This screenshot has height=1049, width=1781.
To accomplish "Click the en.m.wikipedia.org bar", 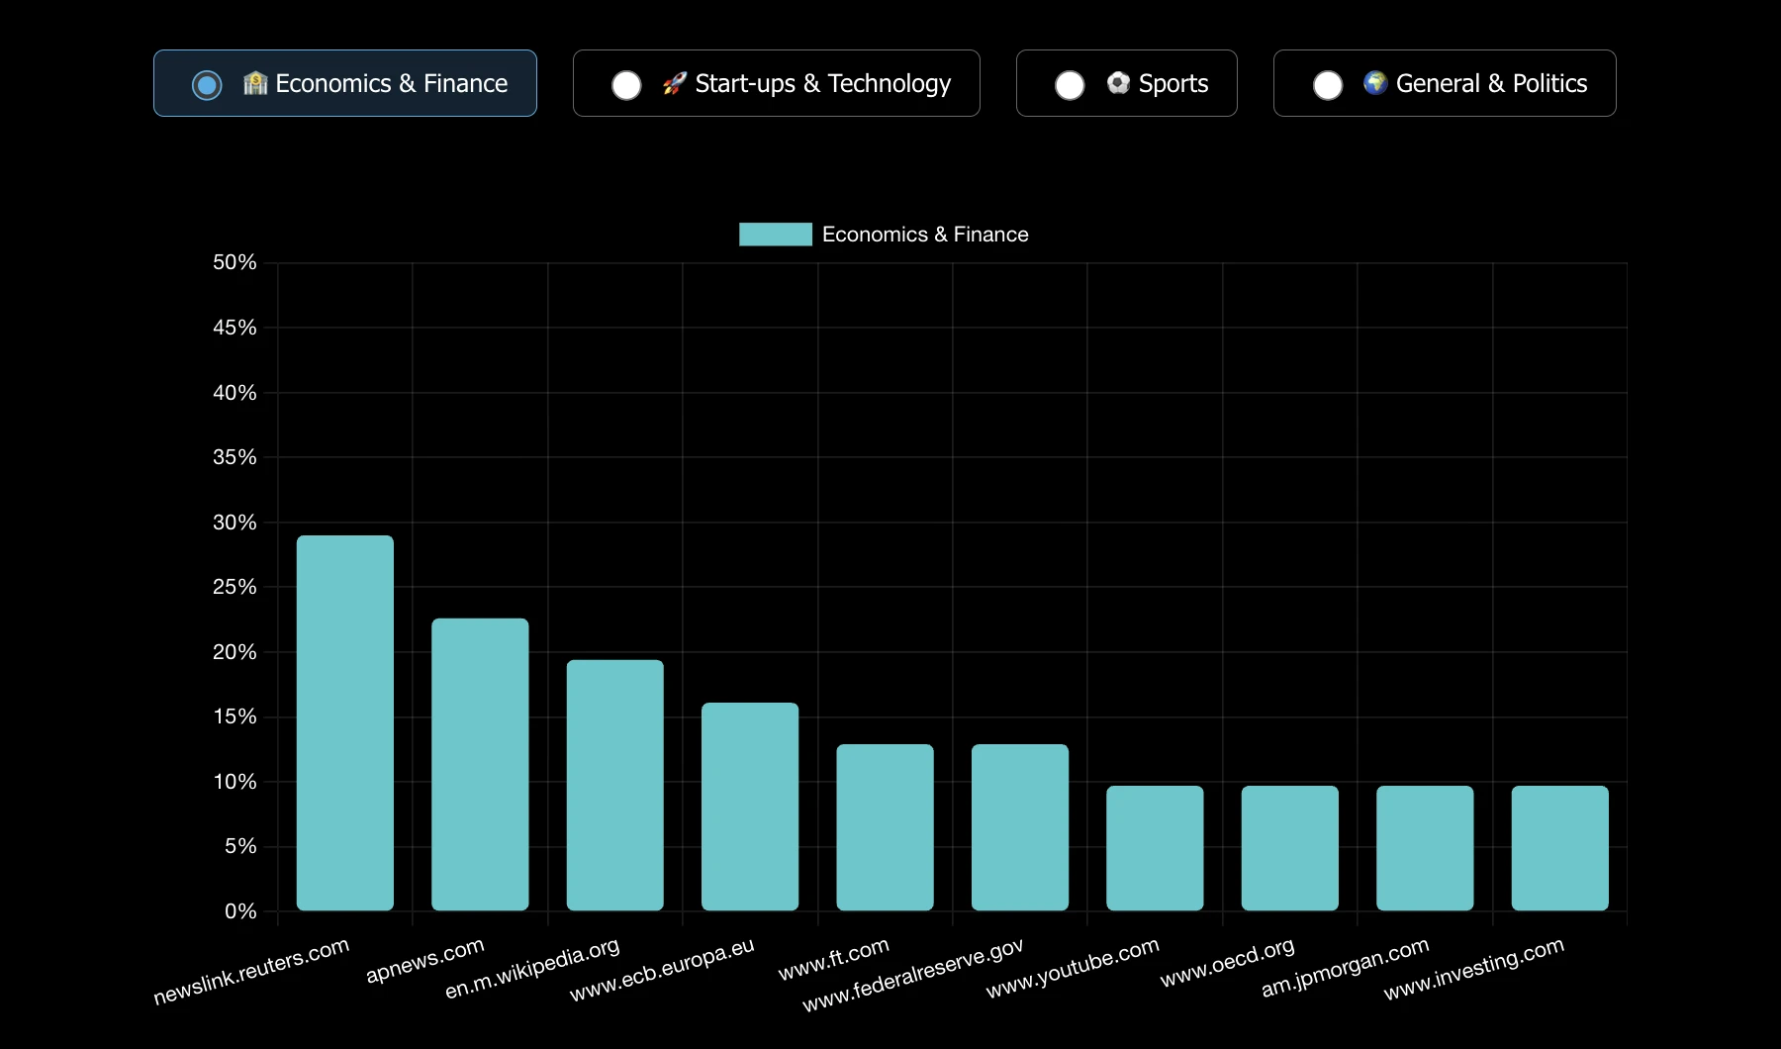I will pyautogui.click(x=615, y=785).
